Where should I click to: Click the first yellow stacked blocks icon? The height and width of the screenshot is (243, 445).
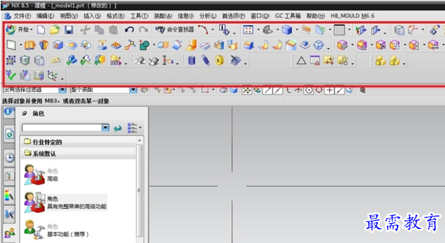point(380,60)
